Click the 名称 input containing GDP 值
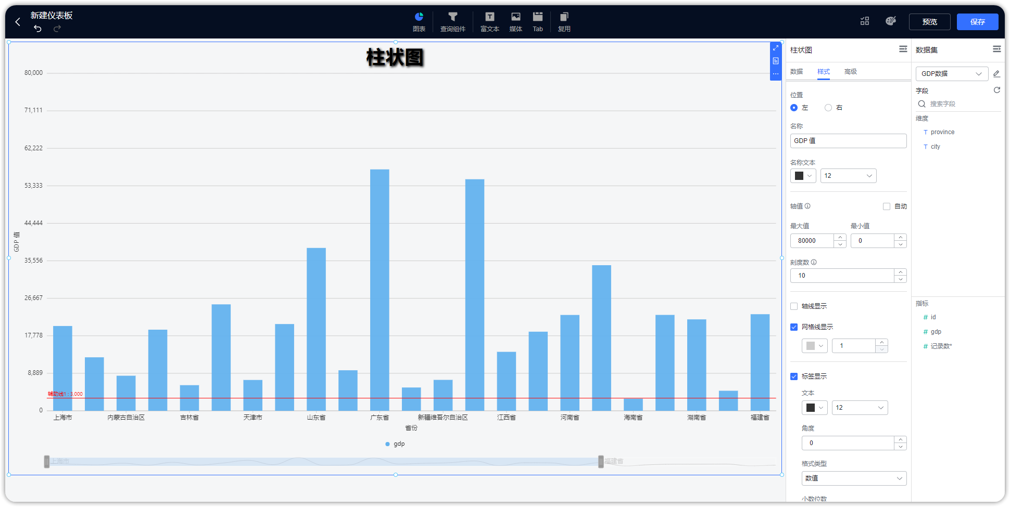This screenshot has width=1010, height=507. [x=848, y=141]
